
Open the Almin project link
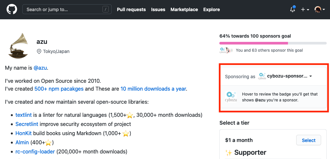[22, 143]
